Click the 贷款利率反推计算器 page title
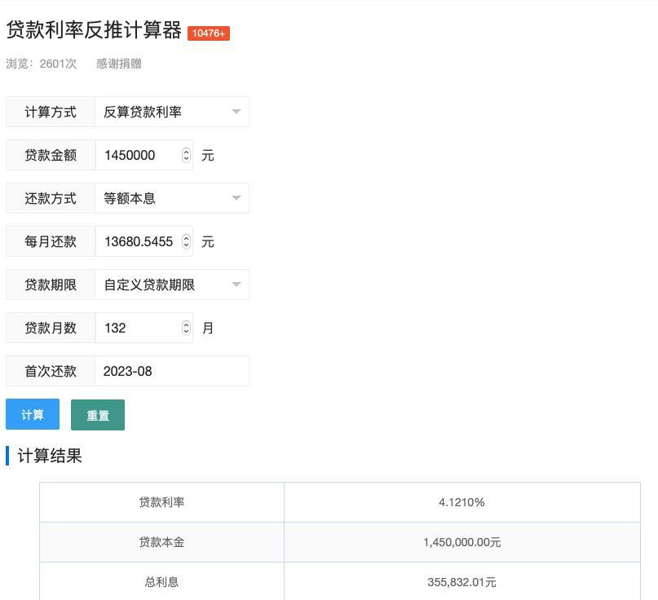658x600 pixels. [x=94, y=30]
